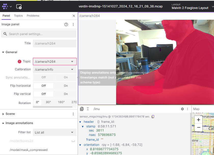Open the /imu panel settings gear
214x155 pixels.
[x=182, y=109]
